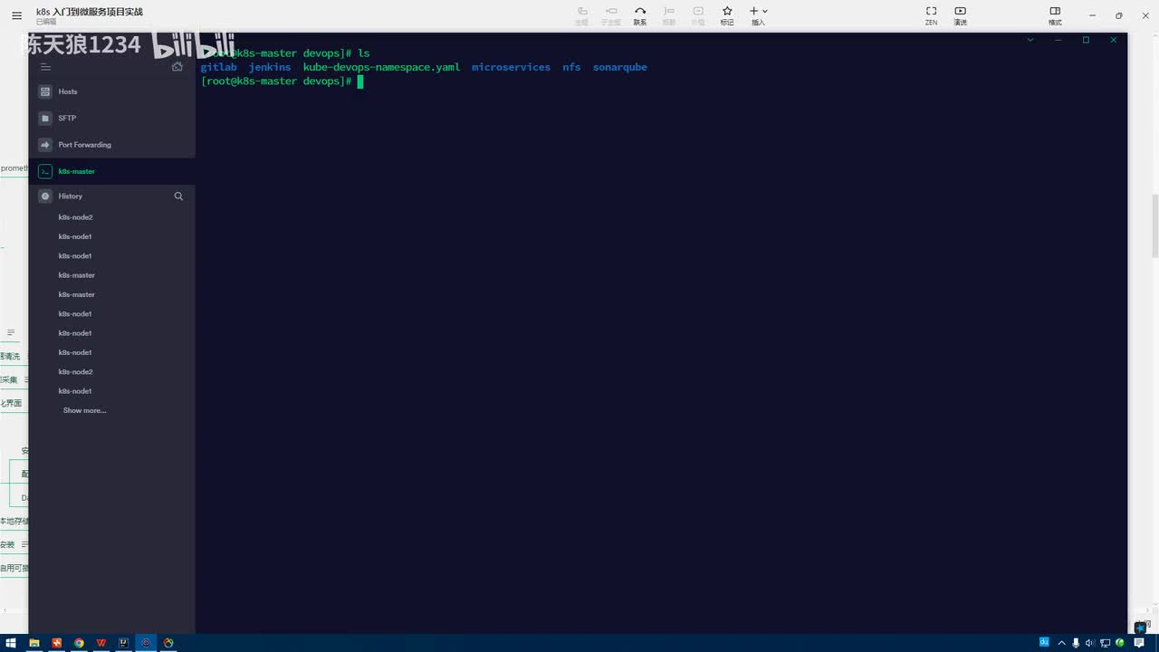Open IntelliJ IDEA from taskbar
This screenshot has height=652, width=1159.
click(x=123, y=643)
